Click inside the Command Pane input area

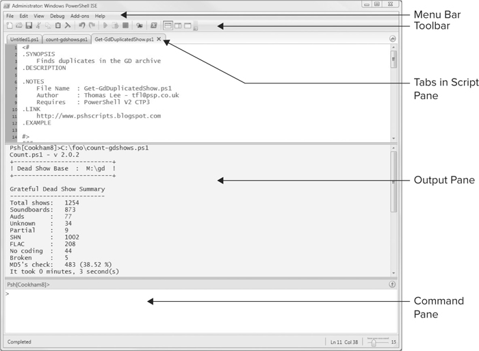click(201, 311)
